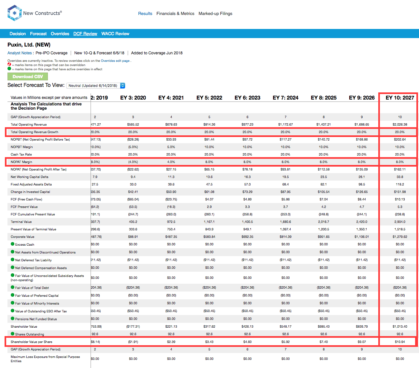Open the Results tab

click(145, 14)
